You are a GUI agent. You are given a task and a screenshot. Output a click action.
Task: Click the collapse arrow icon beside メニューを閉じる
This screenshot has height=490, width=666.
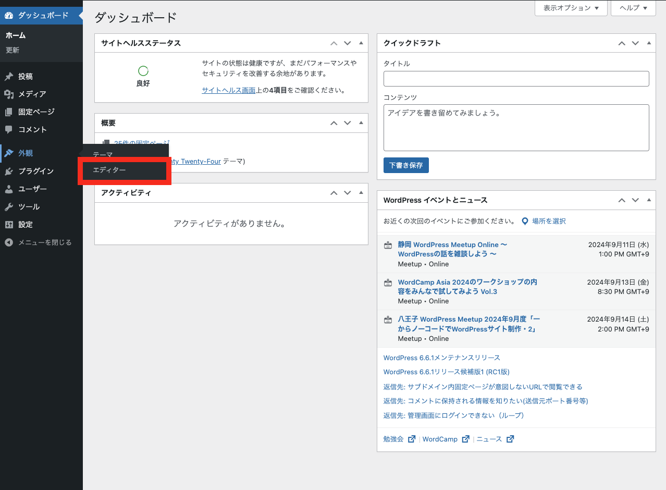[9, 242]
